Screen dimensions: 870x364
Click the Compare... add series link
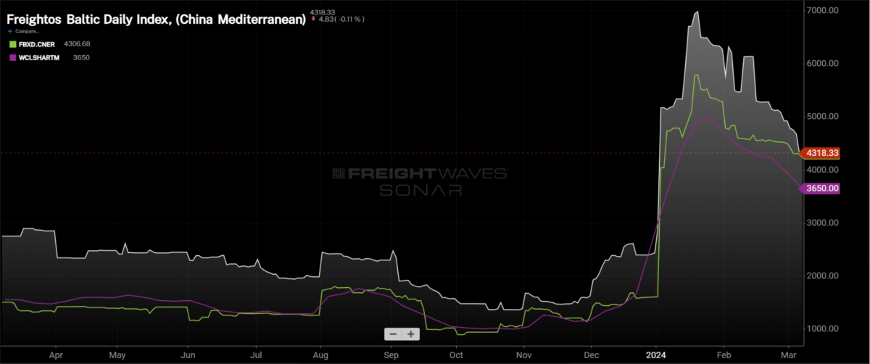26,31
